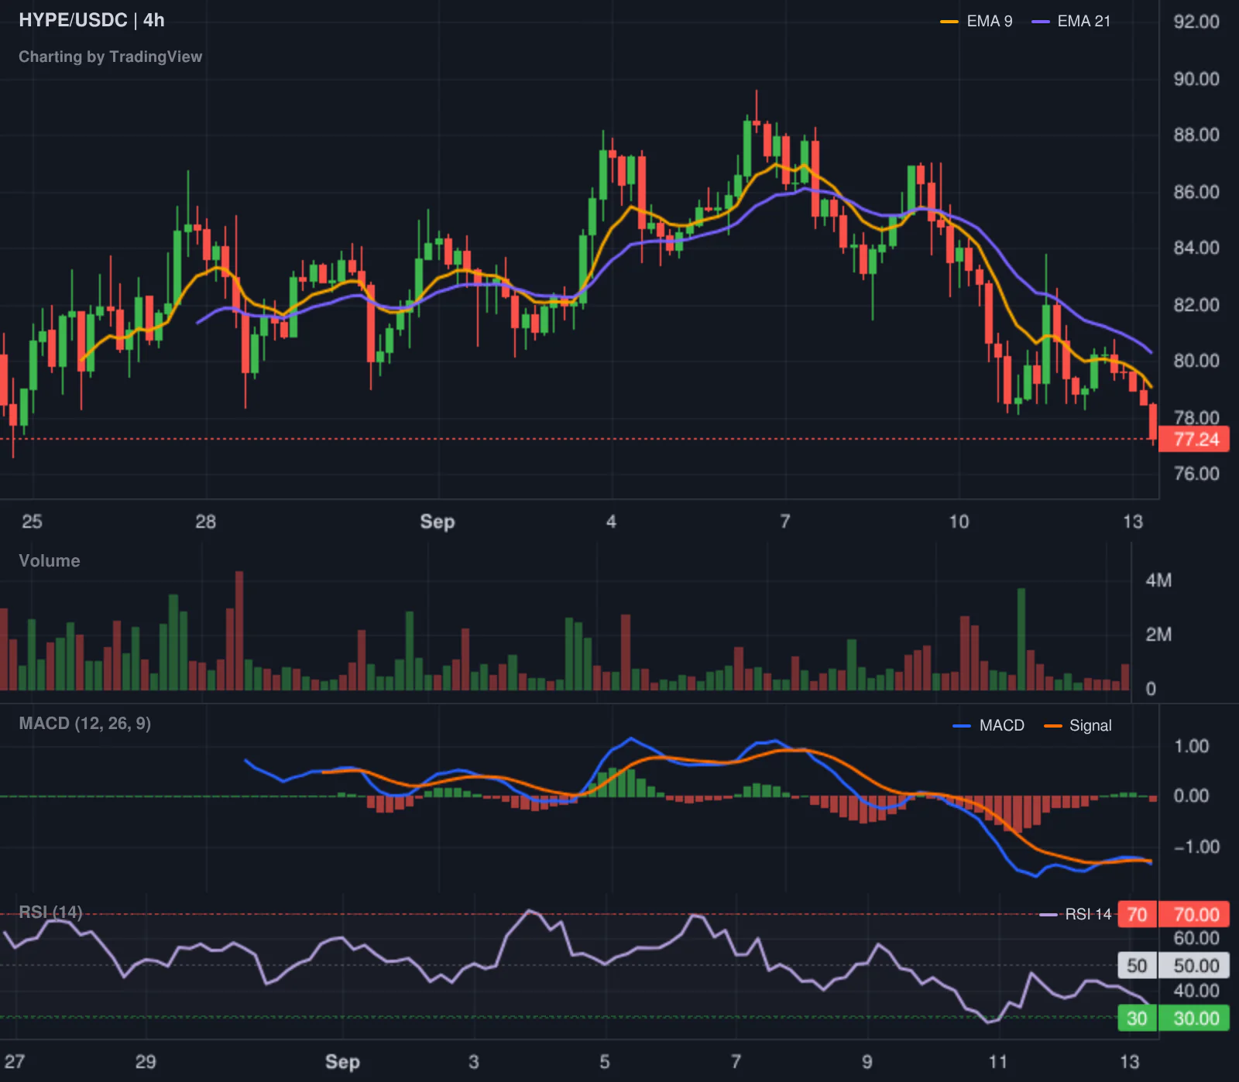Click the gray 50.00 midline level label
The image size is (1239, 1082).
1194,966
